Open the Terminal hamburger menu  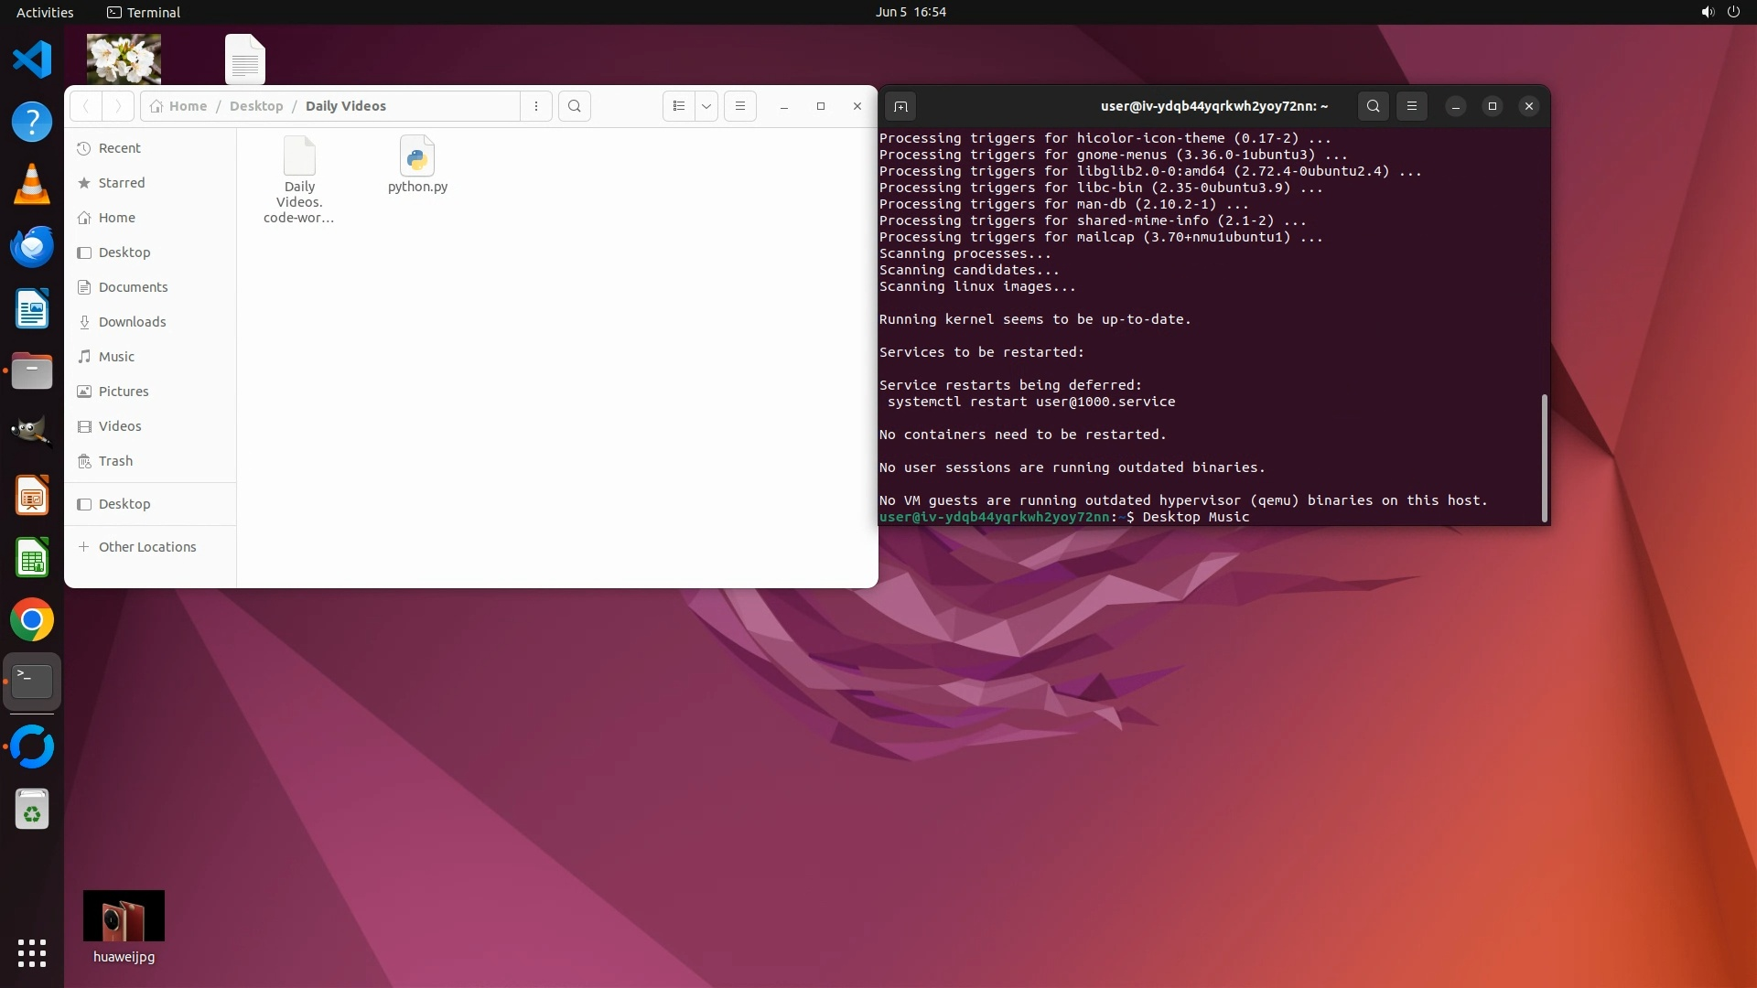point(1412,106)
